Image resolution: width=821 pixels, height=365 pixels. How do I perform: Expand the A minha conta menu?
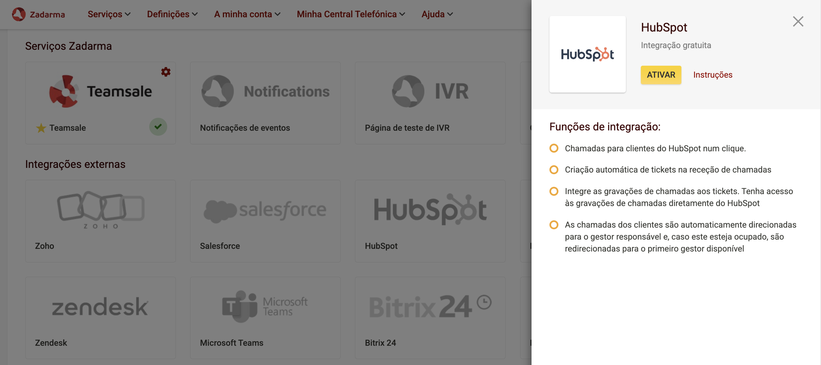pyautogui.click(x=247, y=14)
